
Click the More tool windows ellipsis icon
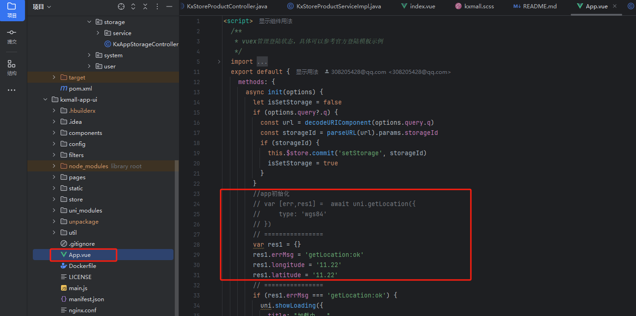pyautogui.click(x=12, y=90)
